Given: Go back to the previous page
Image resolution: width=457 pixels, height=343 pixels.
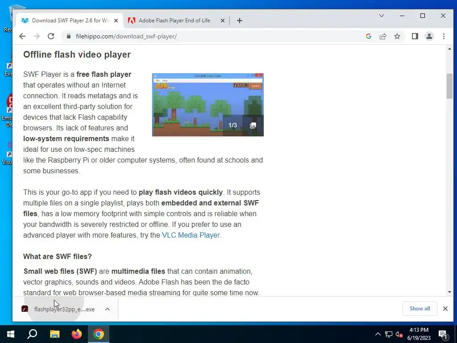Looking at the screenshot, I should coord(22,36).
